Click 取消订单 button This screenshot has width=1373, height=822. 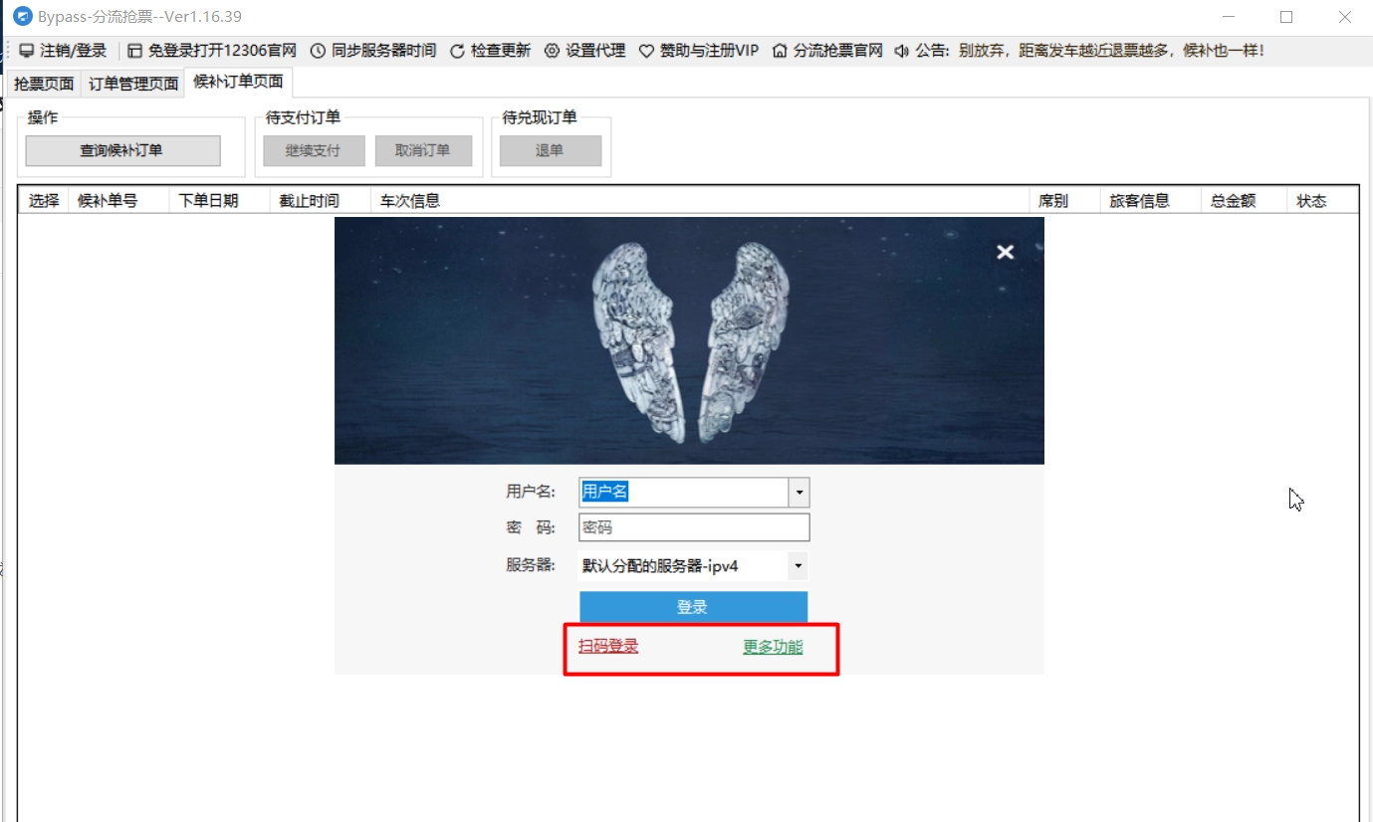click(x=423, y=150)
